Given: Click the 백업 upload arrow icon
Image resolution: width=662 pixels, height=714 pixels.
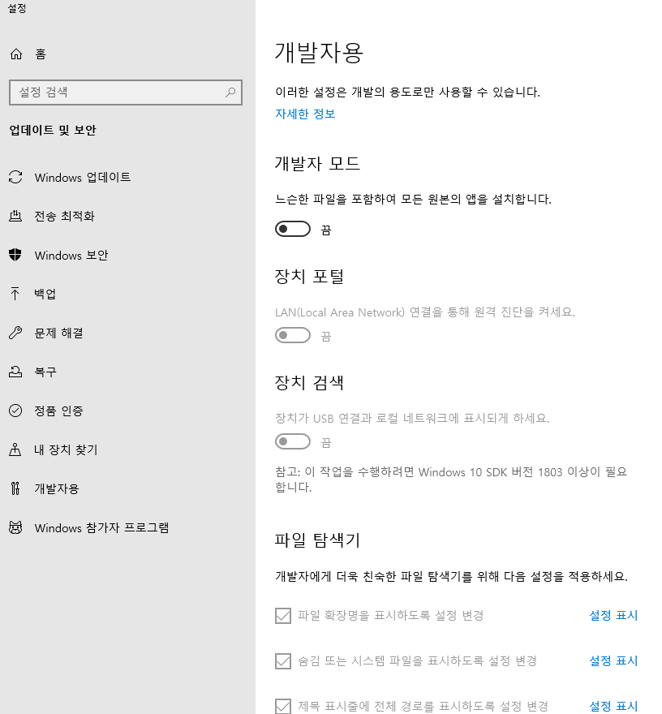Looking at the screenshot, I should tap(15, 294).
